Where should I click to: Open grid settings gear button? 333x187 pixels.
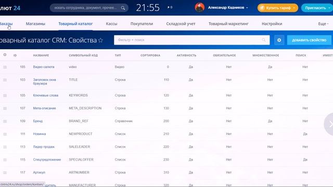(279, 40)
